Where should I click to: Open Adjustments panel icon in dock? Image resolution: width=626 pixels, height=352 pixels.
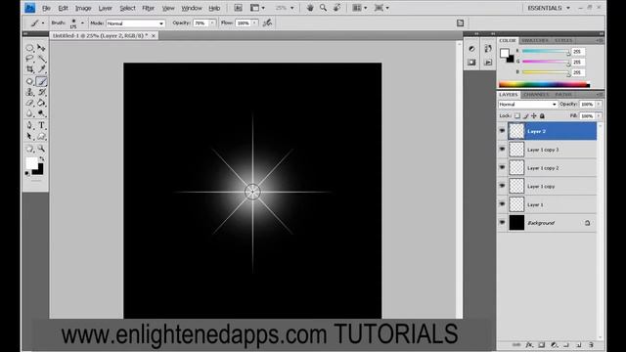[471, 49]
